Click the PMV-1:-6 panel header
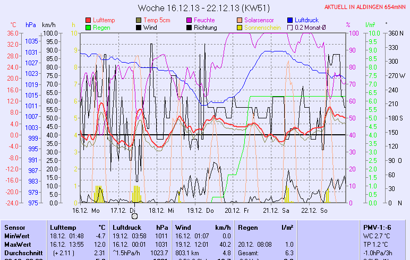This screenshot has height=260, width=410. 378,227
